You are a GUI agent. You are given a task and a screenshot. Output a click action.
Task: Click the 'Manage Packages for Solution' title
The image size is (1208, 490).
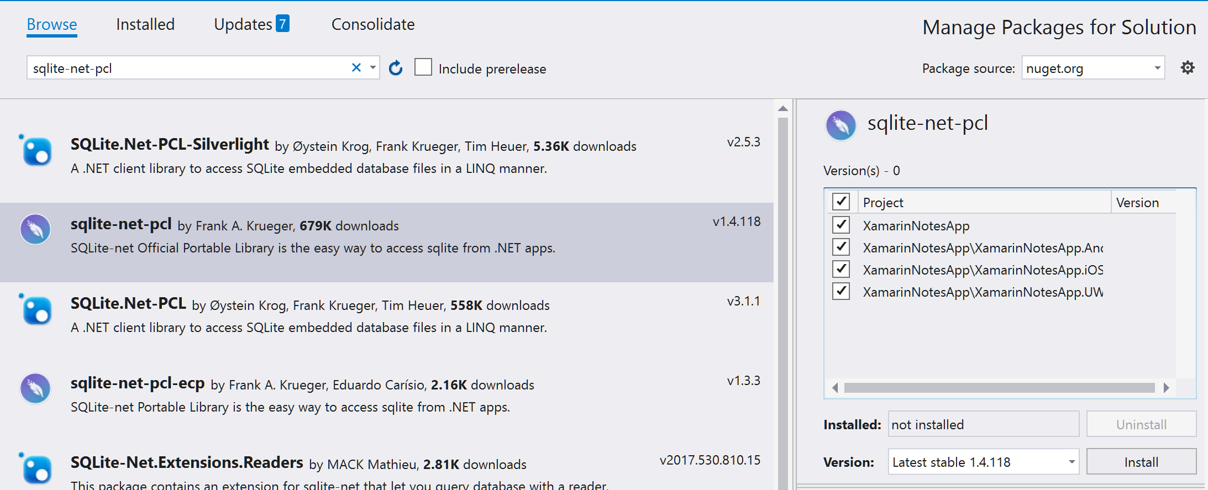pyautogui.click(x=1059, y=27)
